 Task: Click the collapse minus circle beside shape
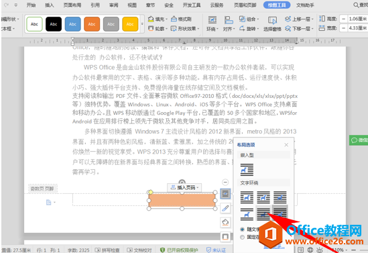(225, 183)
